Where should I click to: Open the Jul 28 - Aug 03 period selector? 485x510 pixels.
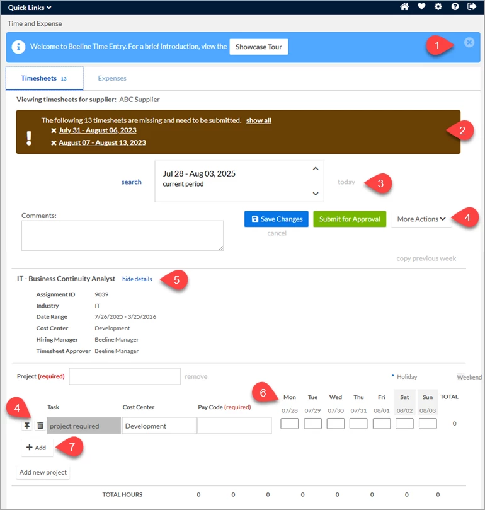coord(239,181)
